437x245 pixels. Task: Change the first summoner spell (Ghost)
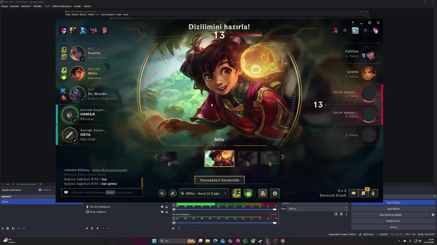[x=236, y=193]
